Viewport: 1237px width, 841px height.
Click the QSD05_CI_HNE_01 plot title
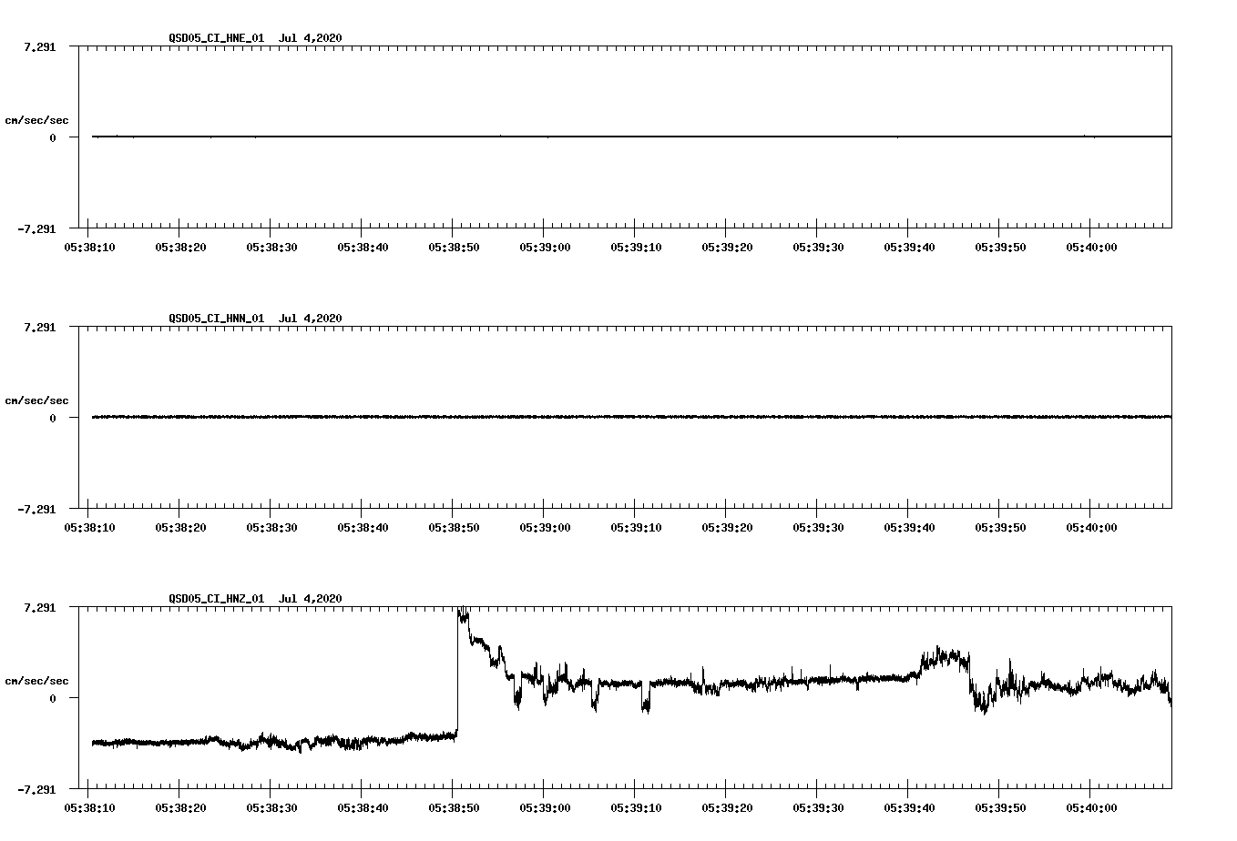256,38
